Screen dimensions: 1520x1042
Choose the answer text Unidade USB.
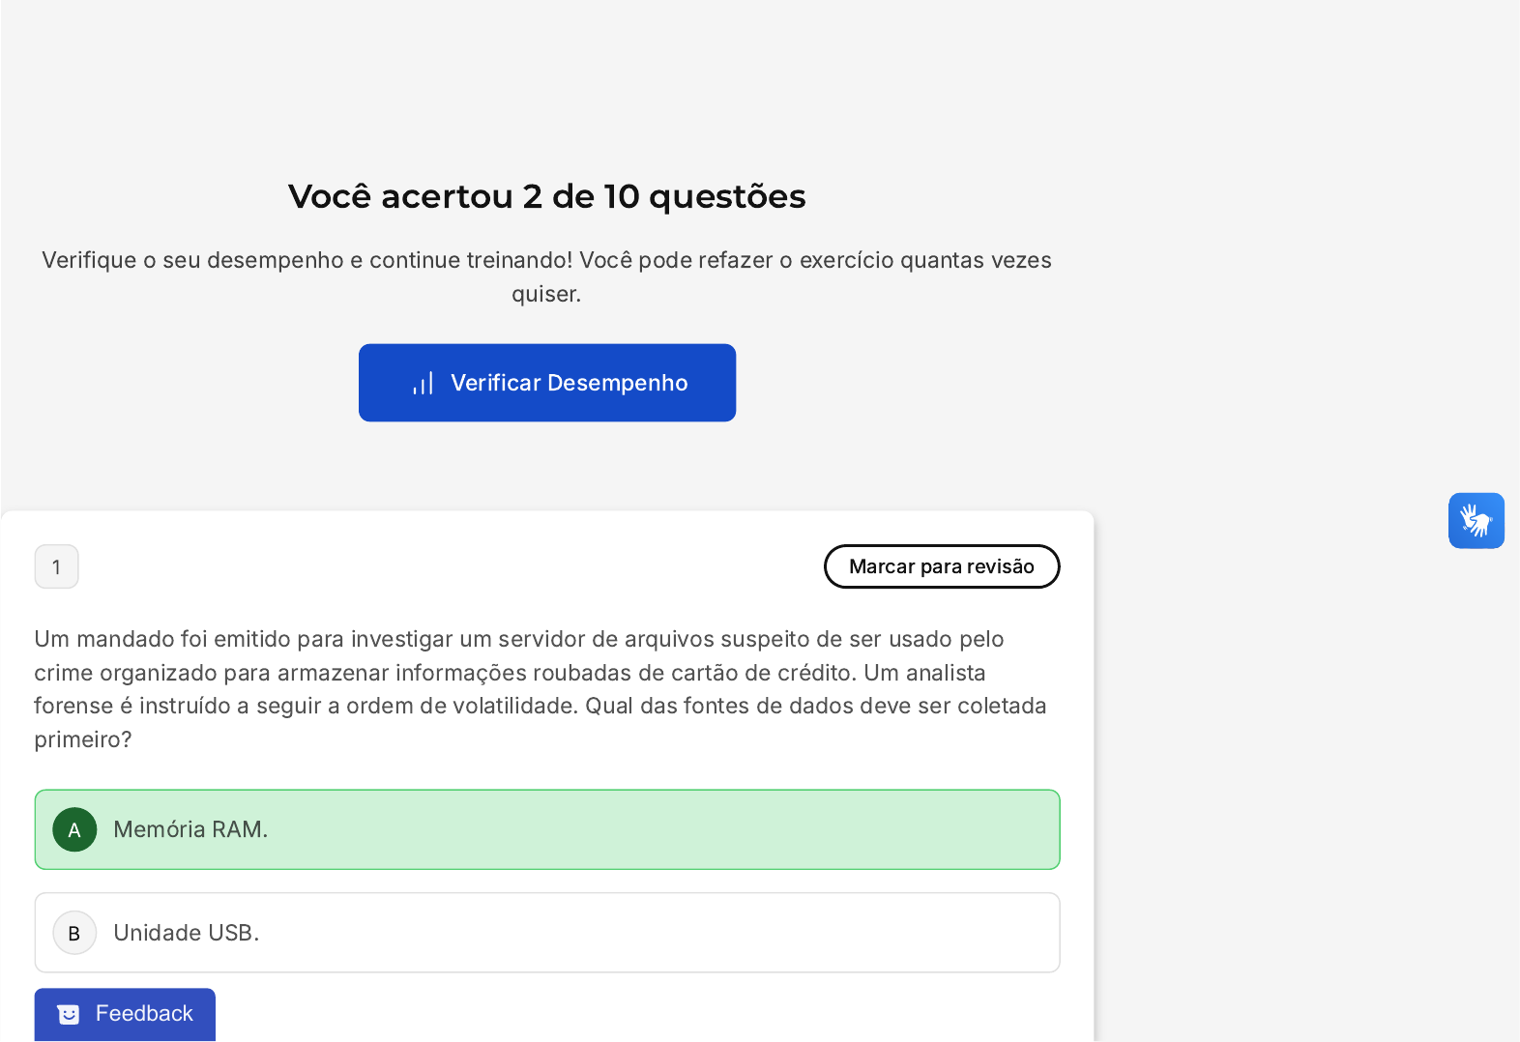tap(187, 933)
